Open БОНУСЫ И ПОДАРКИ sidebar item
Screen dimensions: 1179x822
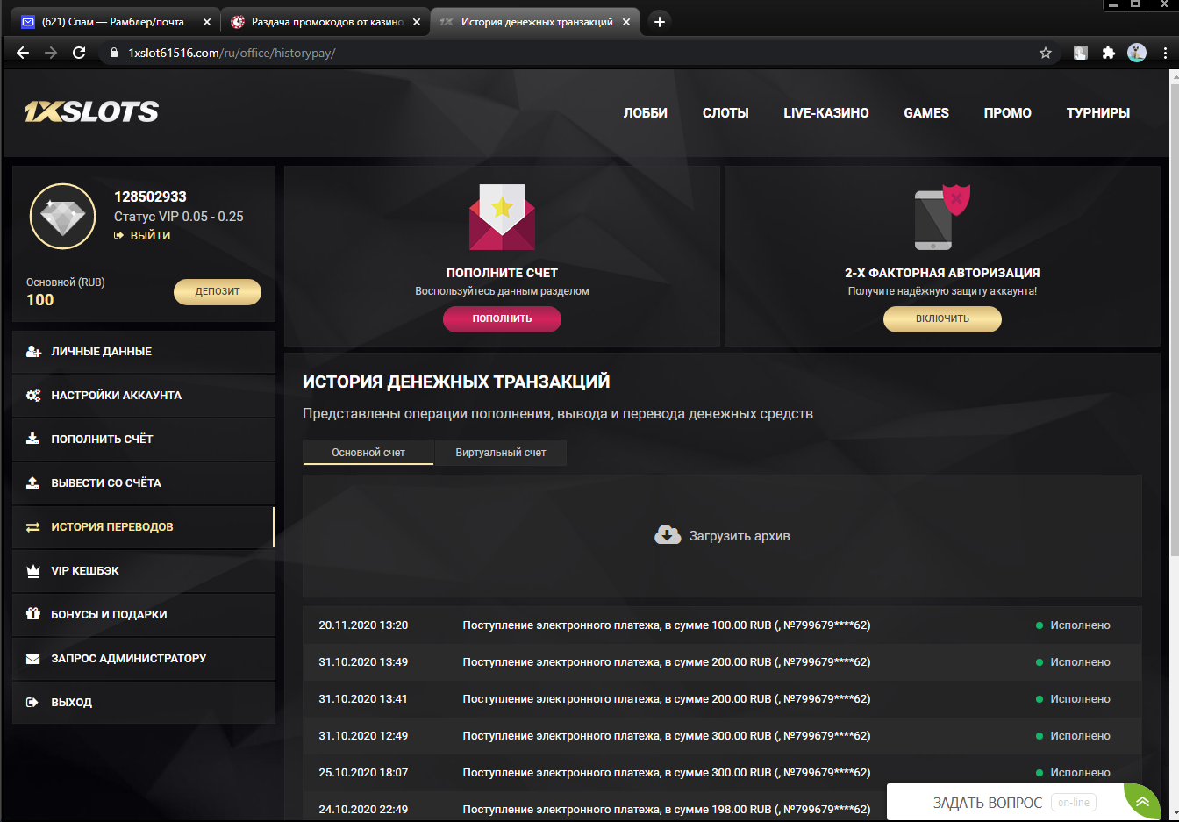[x=144, y=615]
